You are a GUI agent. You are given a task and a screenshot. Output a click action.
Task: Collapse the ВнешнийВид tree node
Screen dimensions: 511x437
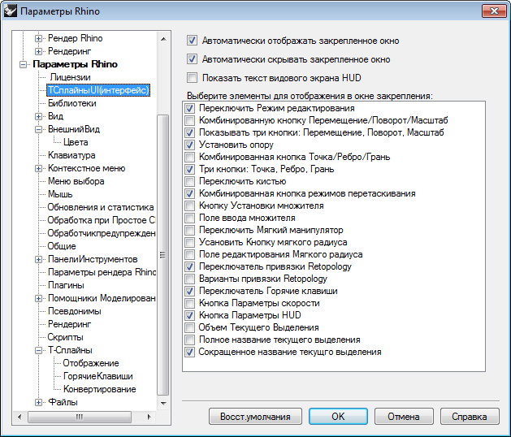(38, 129)
